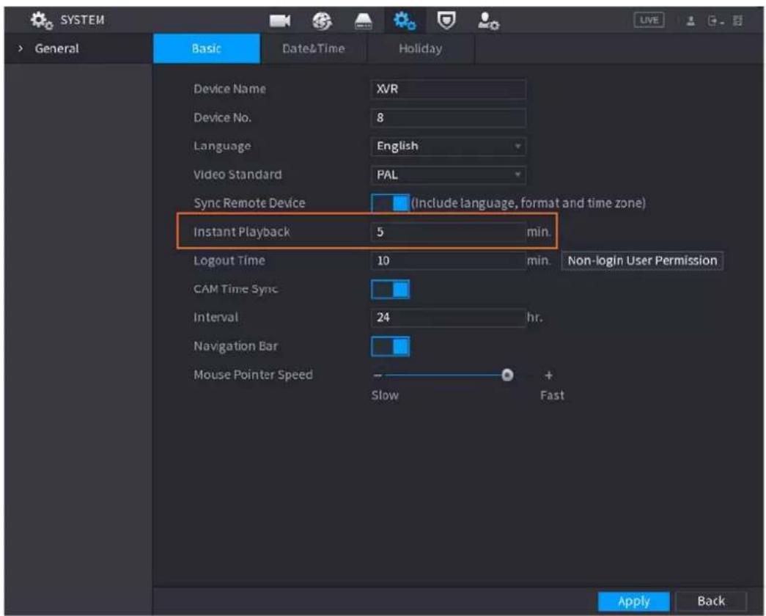The image size is (766, 616).
Task: Click the Apply button
Action: click(633, 601)
